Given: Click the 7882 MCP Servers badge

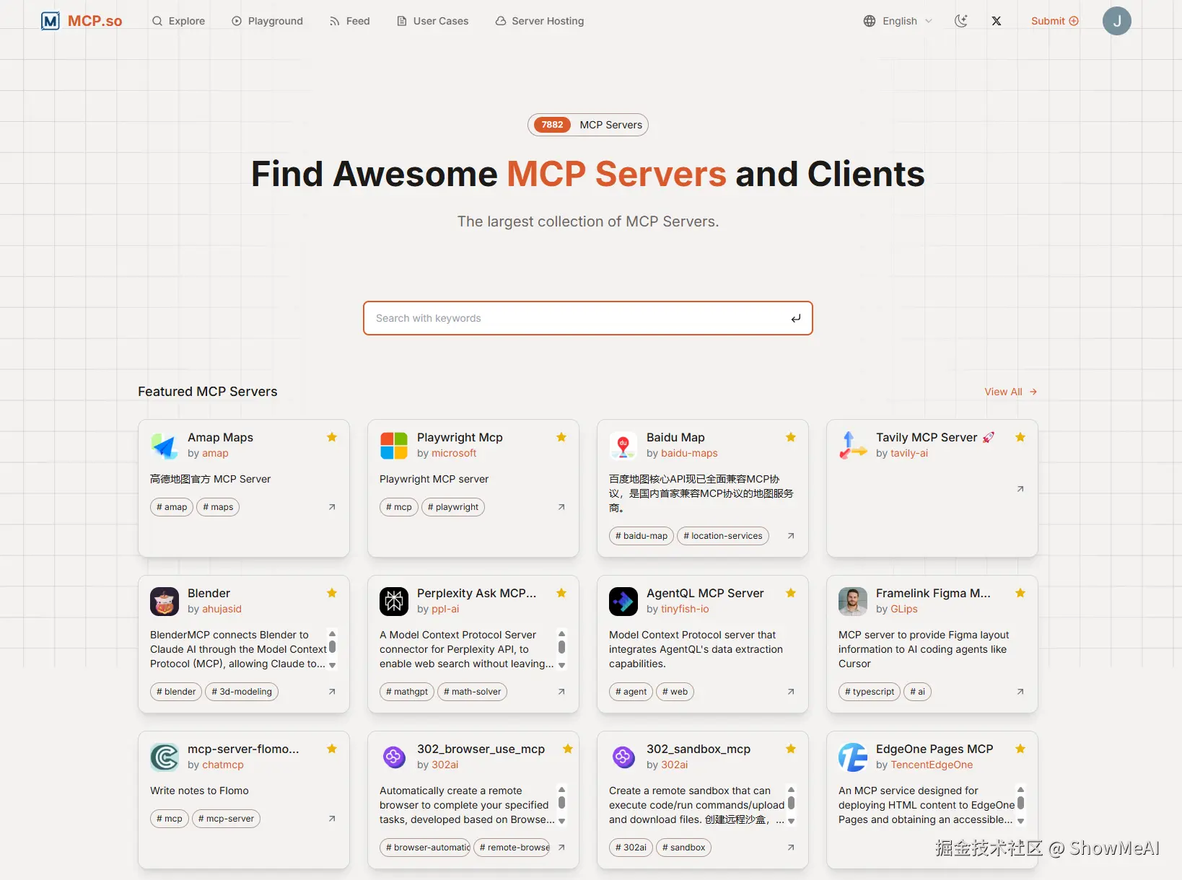Looking at the screenshot, I should (588, 125).
